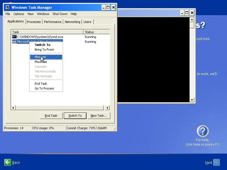The image size is (227, 170).
Task: Switch to the Networking tab
Action: coord(72,22)
